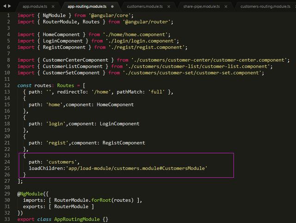Open the customers-routing.module.ts tab
This screenshot has width=296, height=223.
point(265,6)
